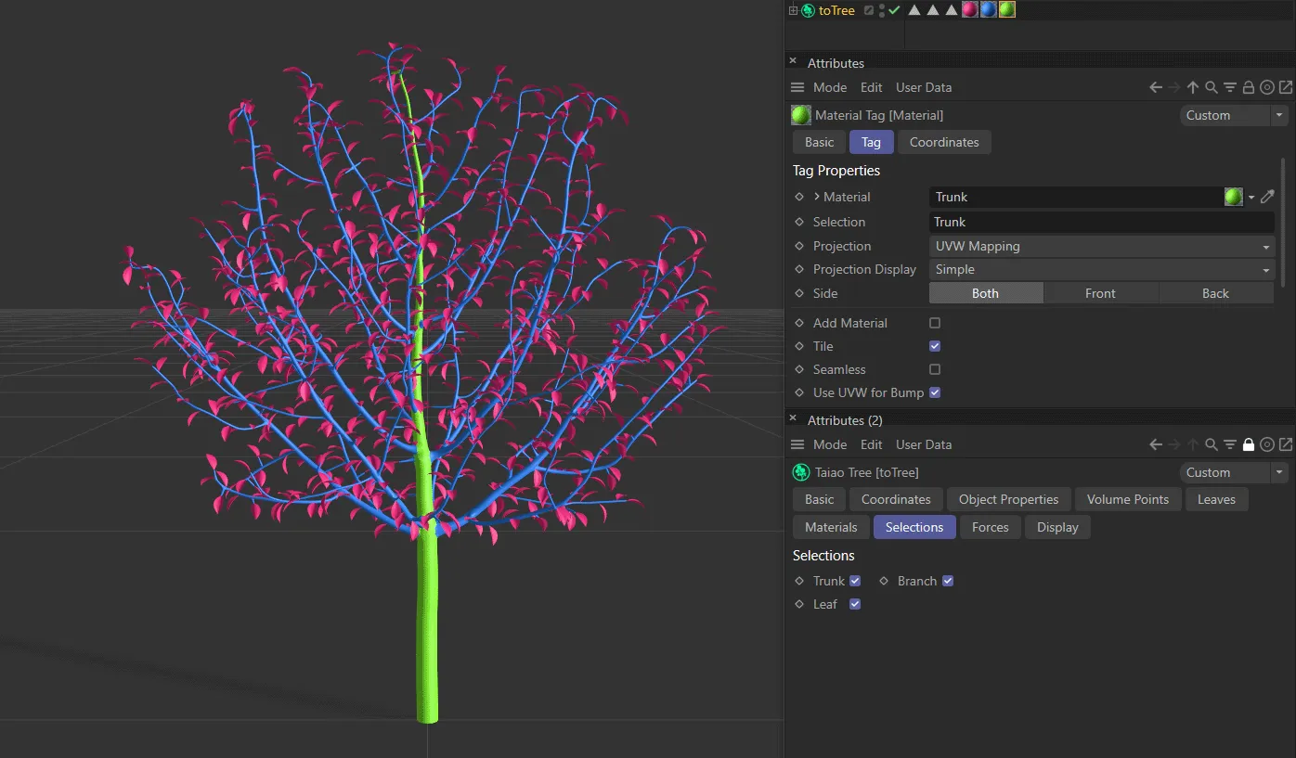Uncheck the Branch selection checkbox
Viewport: 1296px width, 758px height.
click(x=948, y=580)
